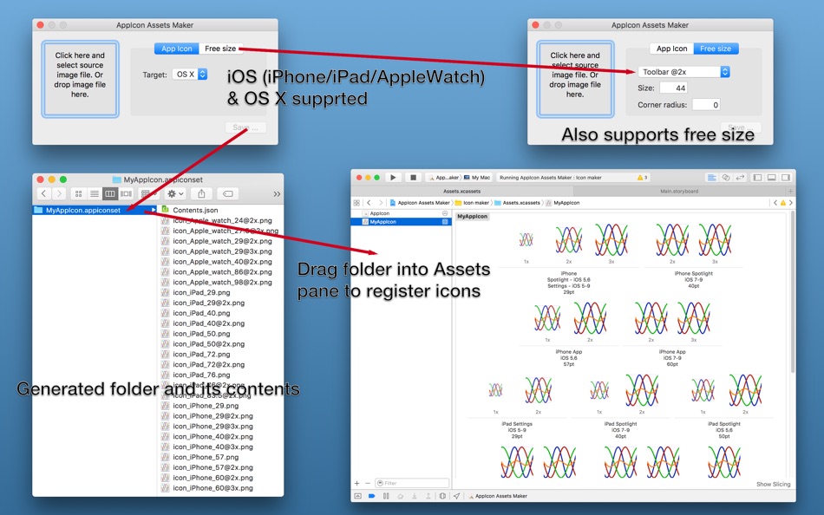Select MyAppIcon.appiconset folder in Finder

pyautogui.click(x=95, y=210)
